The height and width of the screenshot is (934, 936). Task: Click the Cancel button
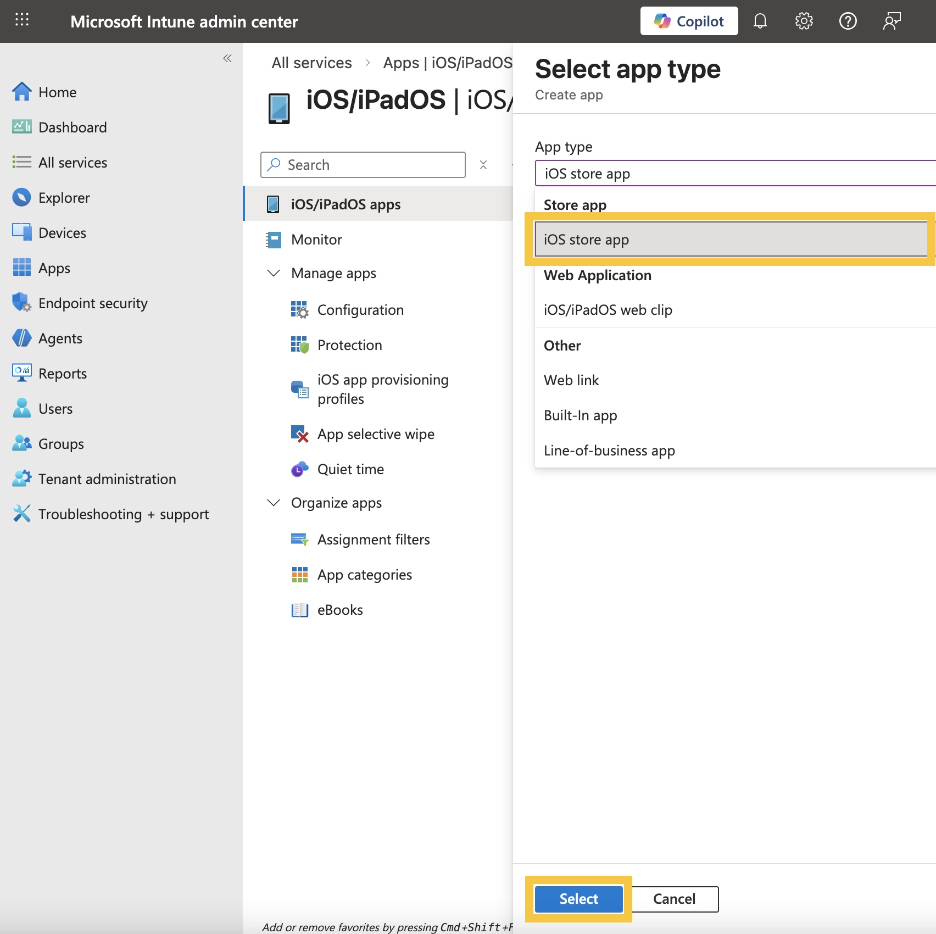(674, 899)
